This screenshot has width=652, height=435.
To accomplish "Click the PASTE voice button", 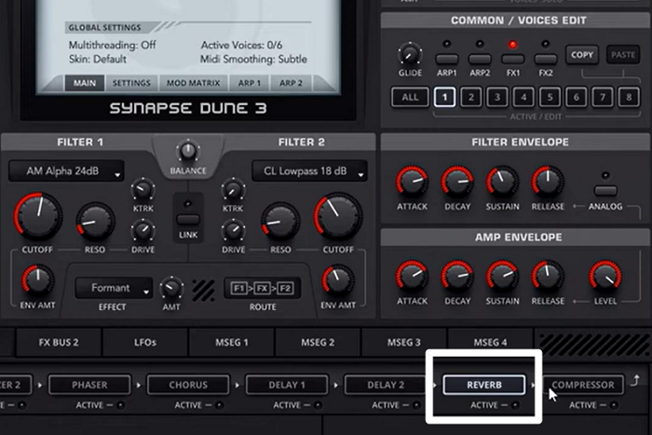I will pyautogui.click(x=623, y=54).
